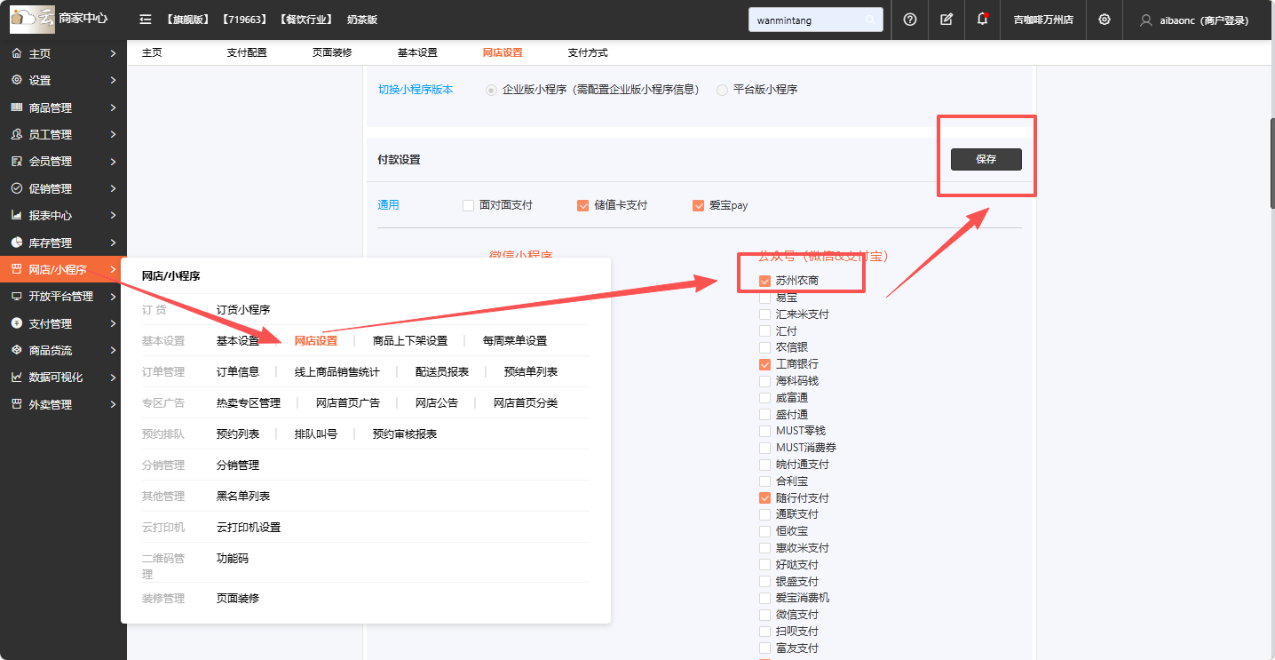Uncheck the 随行付支付 checkbox
This screenshot has width=1275, height=660.
[x=764, y=498]
